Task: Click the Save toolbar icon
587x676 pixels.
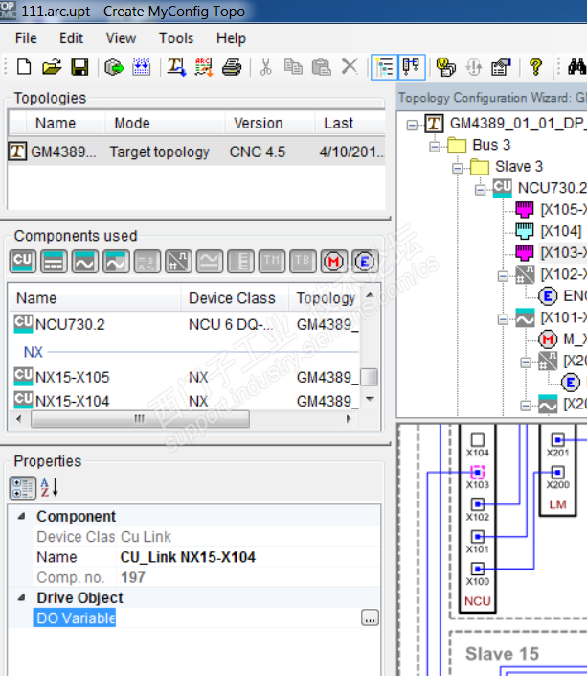Action: pyautogui.click(x=80, y=67)
